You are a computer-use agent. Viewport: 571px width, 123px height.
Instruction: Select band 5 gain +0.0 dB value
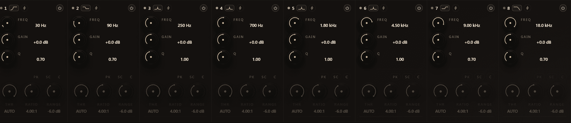tap(328, 42)
